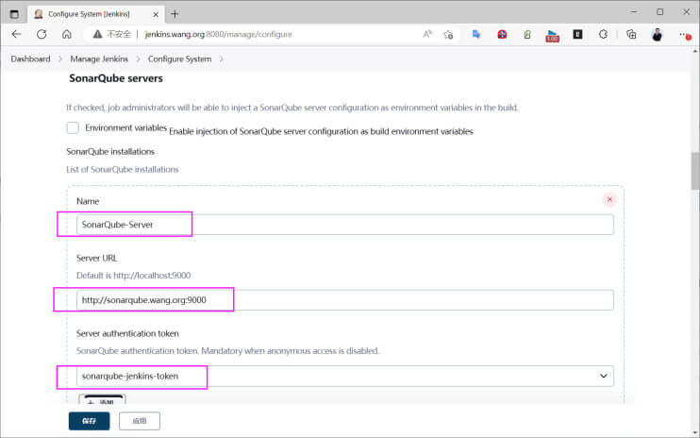Screen dimensions: 700x438
Task: Open the read aloud icon in address bar
Action: pyautogui.click(x=427, y=34)
